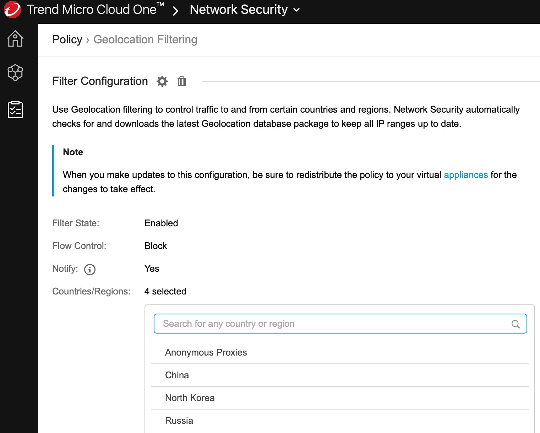Click the Enabled filter state value

[x=161, y=223]
